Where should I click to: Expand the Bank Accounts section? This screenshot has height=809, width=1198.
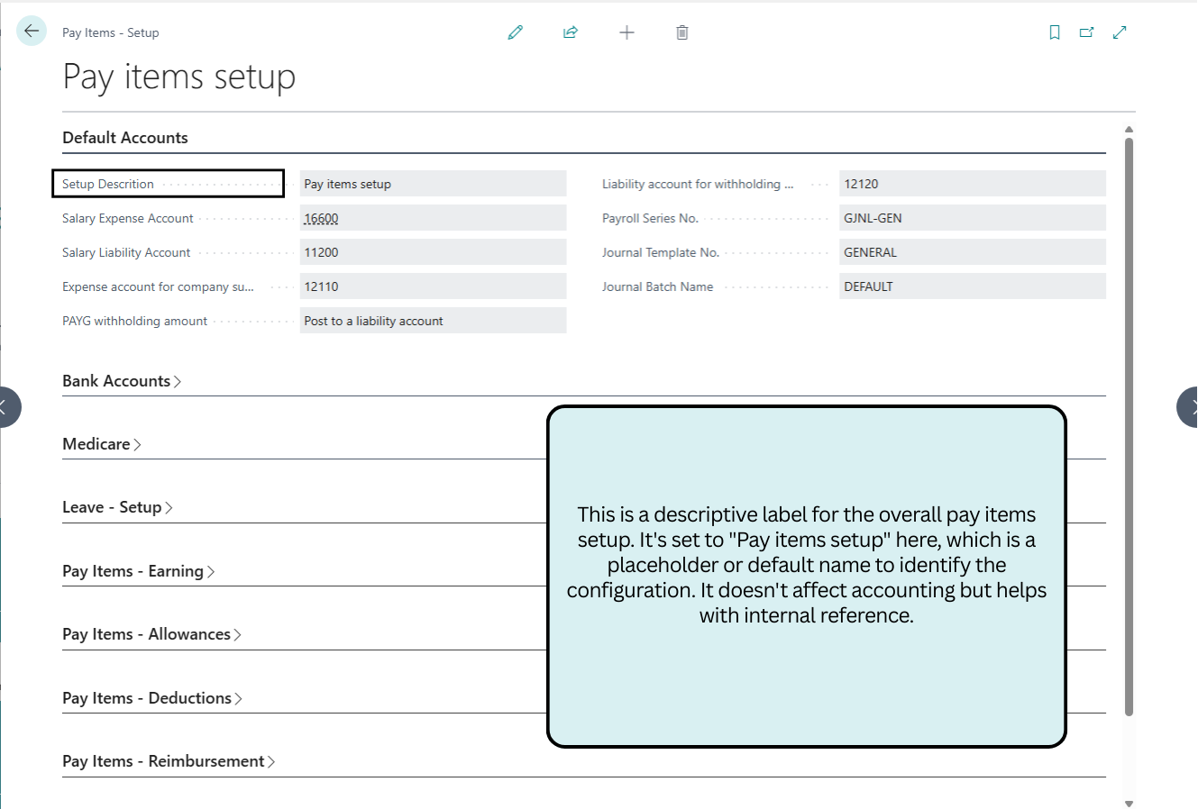pyautogui.click(x=121, y=381)
